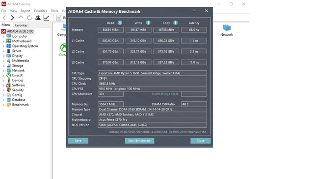Click the Write info icon
The height and width of the screenshot is (179, 314).
(148, 23)
